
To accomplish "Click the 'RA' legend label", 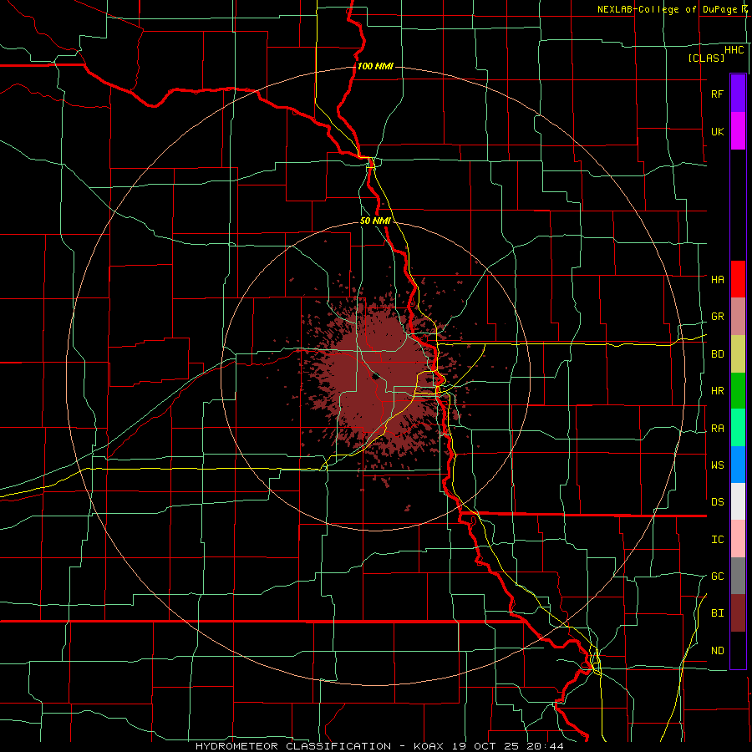I will point(717,429).
